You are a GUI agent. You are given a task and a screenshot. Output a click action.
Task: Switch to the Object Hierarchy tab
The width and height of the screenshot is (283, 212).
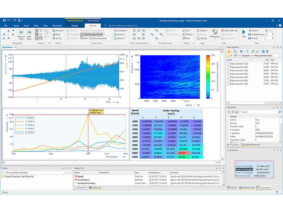pos(250,145)
